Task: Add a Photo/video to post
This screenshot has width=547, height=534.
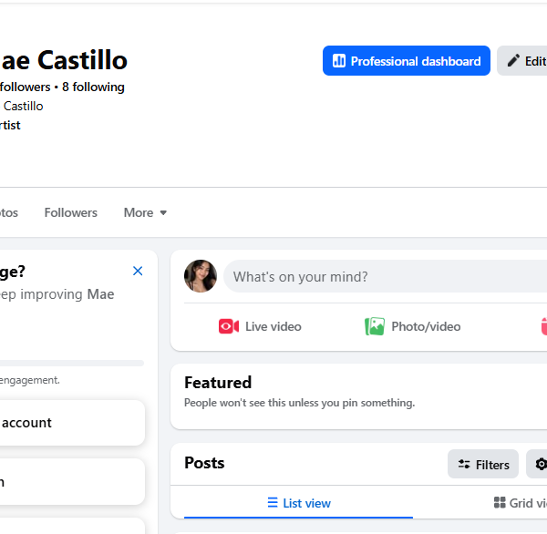Action: [412, 326]
